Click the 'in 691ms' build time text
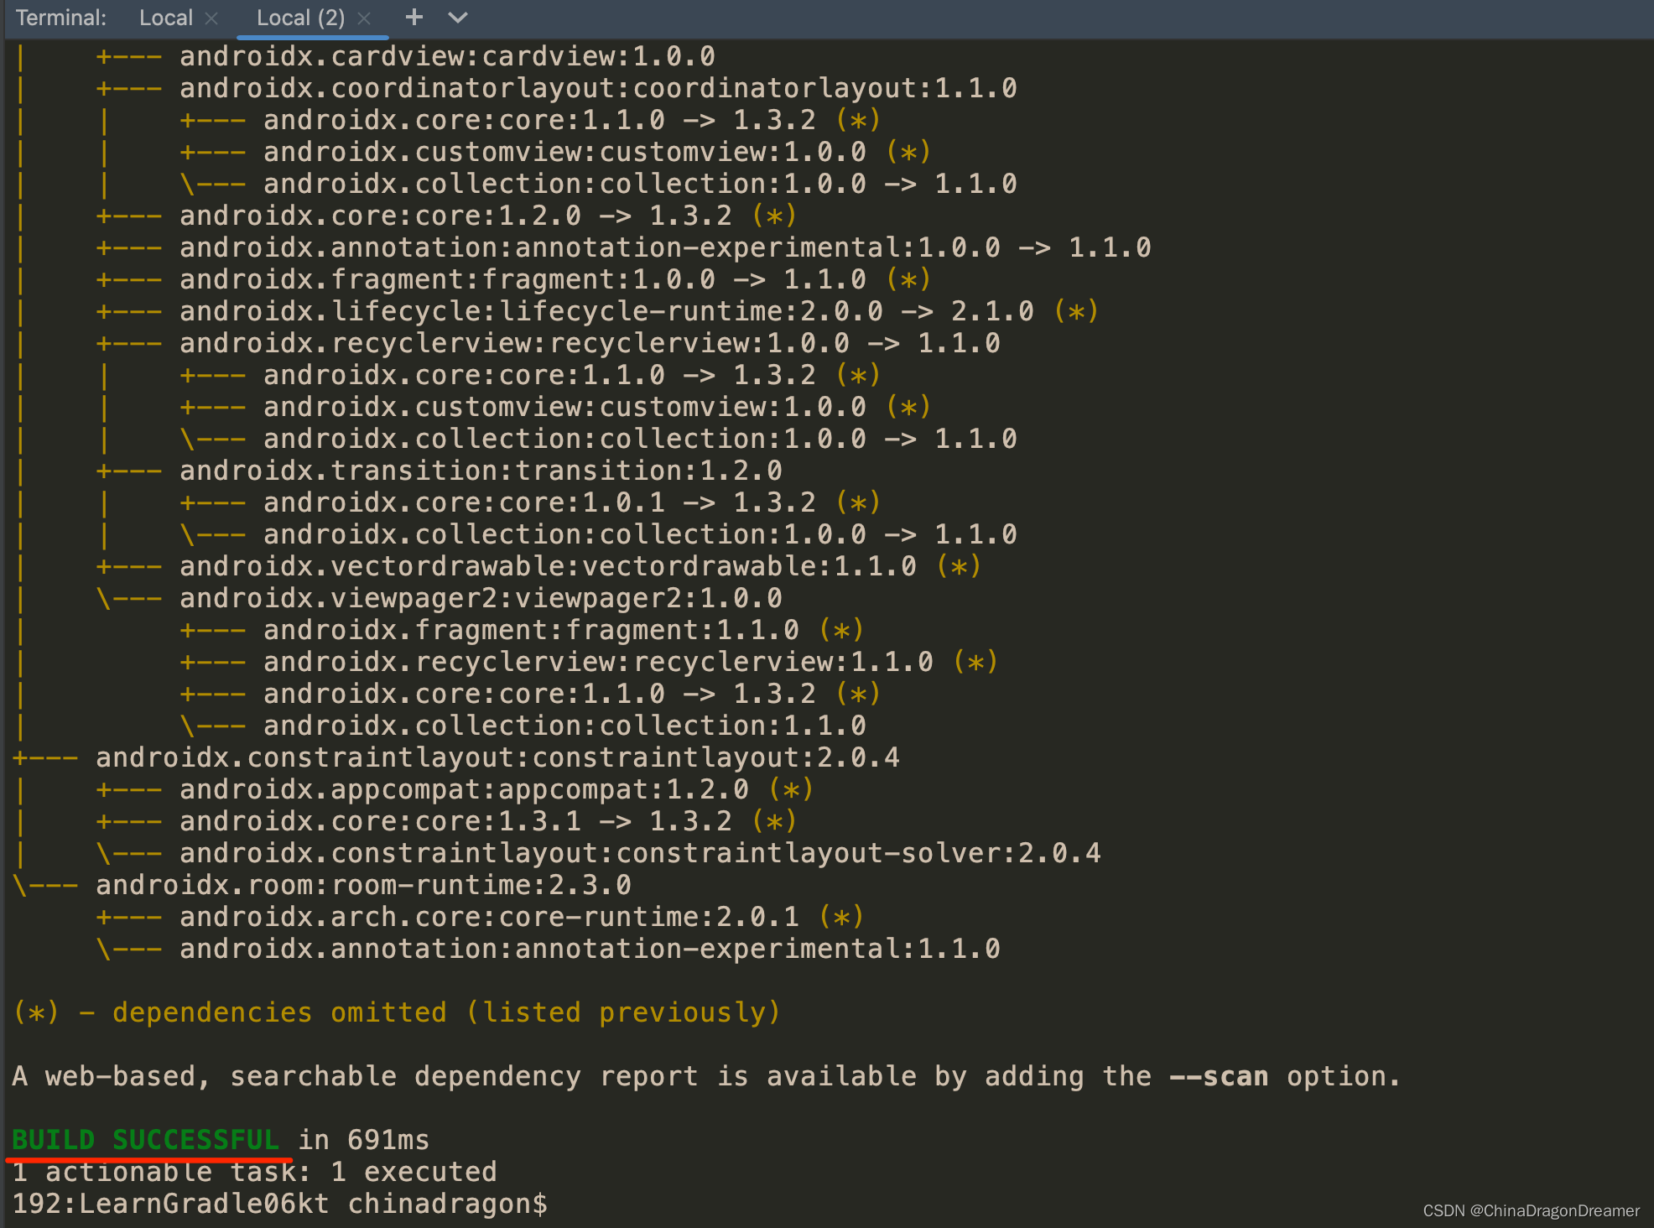Viewport: 1654px width, 1228px height. click(x=363, y=1140)
